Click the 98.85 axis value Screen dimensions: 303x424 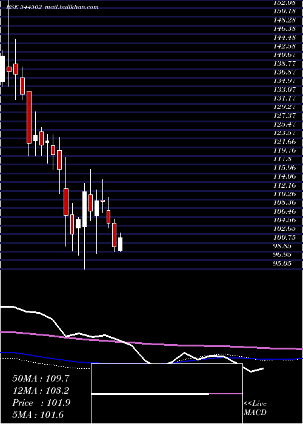(x=282, y=246)
